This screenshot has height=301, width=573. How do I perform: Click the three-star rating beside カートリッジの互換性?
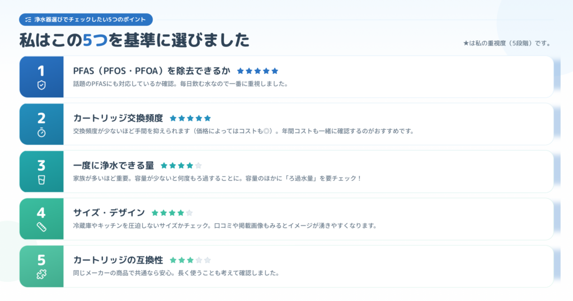pos(190,260)
